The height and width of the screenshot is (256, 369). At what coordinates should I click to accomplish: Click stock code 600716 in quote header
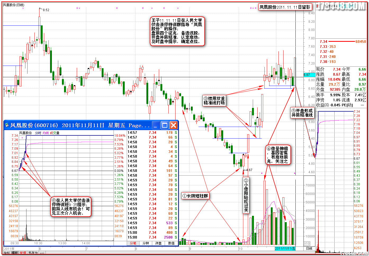coord(331,6)
